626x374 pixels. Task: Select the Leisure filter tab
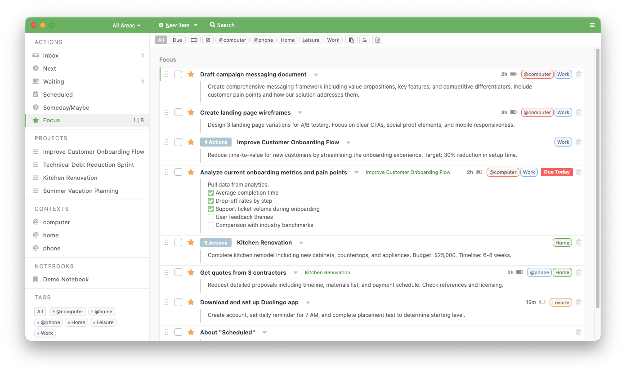(x=311, y=40)
